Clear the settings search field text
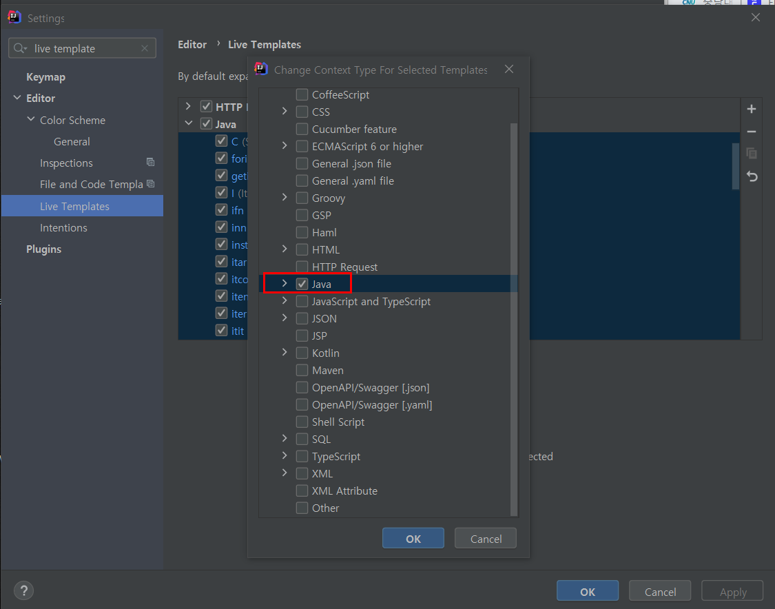Image resolution: width=775 pixels, height=609 pixels. 145,48
